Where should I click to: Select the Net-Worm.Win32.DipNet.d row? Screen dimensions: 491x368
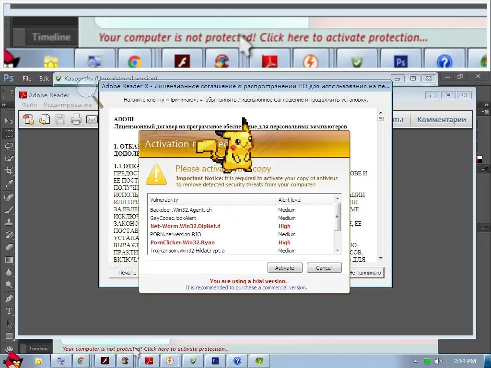tap(241, 226)
